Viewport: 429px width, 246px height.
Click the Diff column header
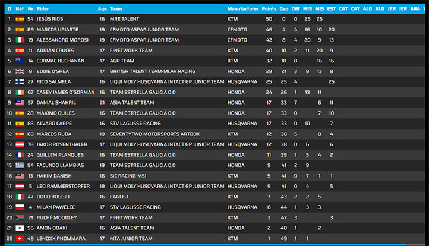295,9
